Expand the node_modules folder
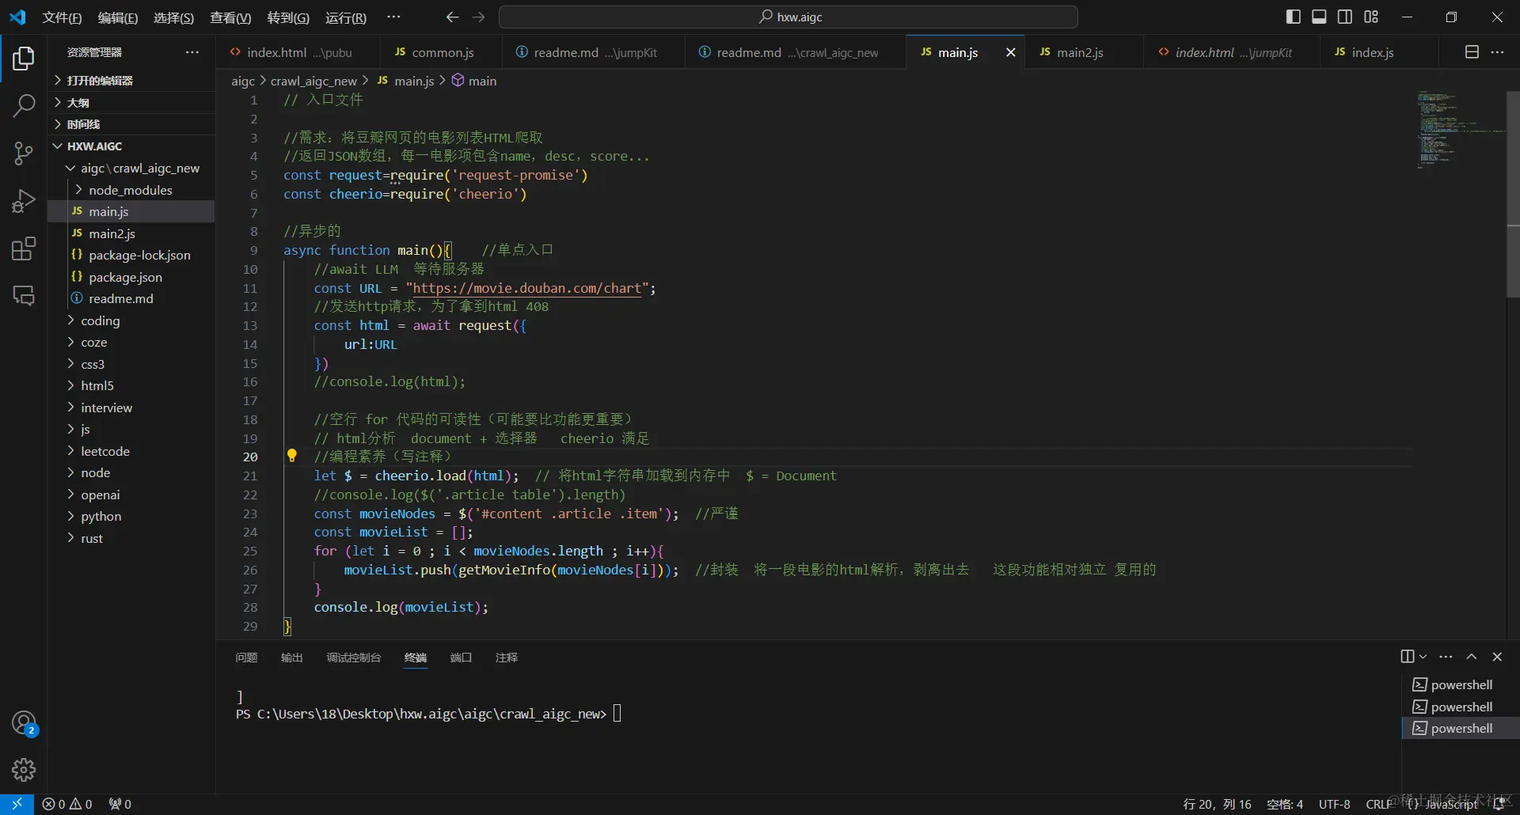The image size is (1520, 815). point(131,190)
